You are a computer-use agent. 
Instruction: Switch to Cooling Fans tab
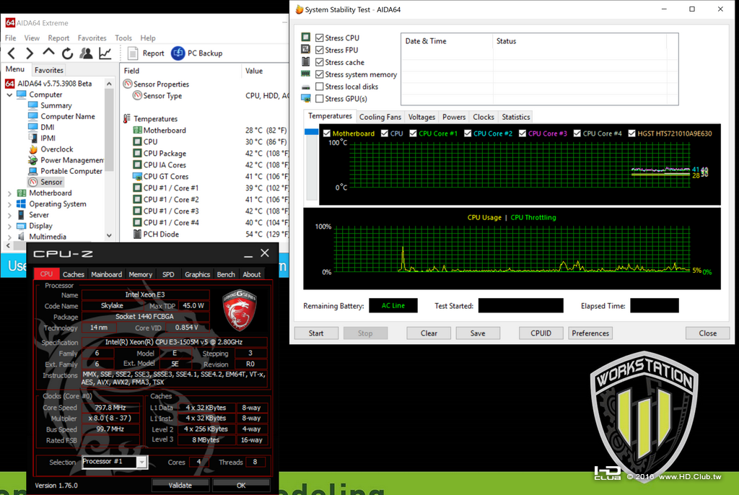tap(380, 117)
